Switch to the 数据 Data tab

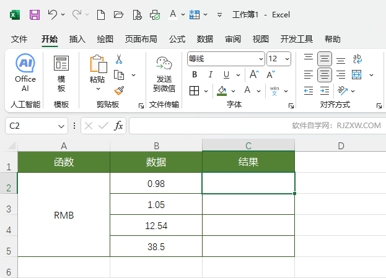(205, 39)
